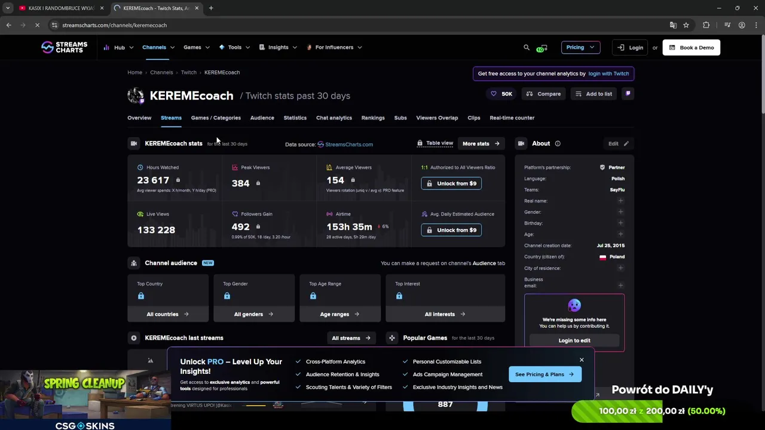Switch to Rankings tab

(373, 118)
